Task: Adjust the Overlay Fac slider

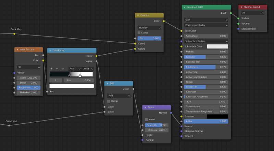Action: 149,38
